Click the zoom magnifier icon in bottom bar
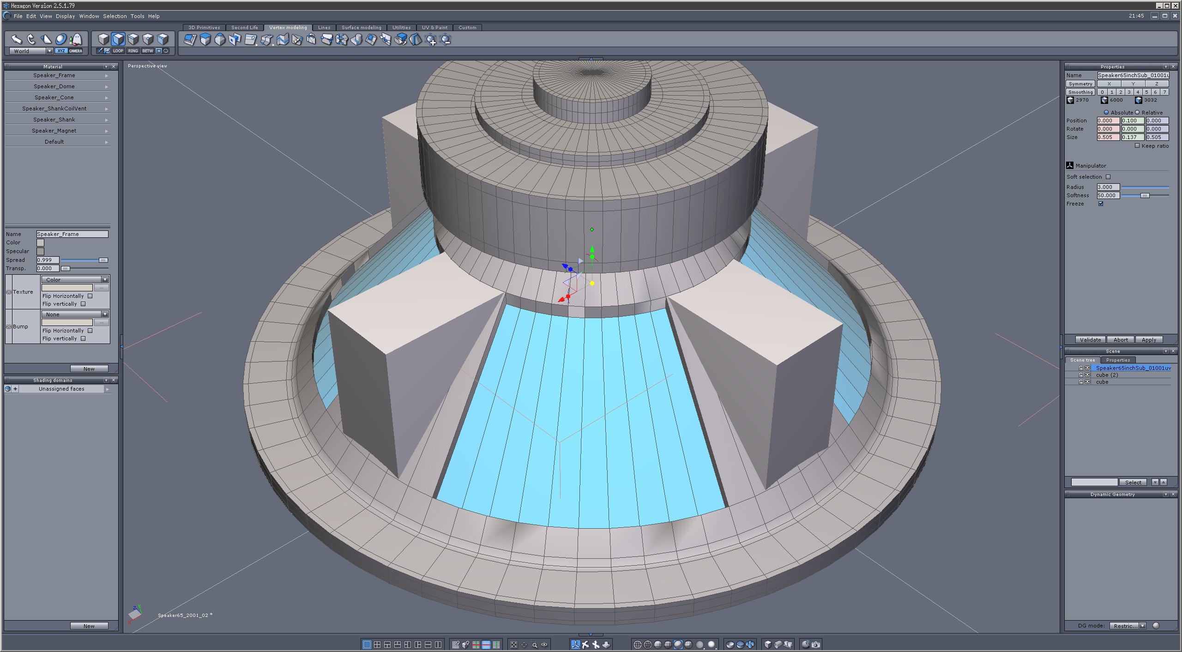Viewport: 1182px width, 652px height. (535, 645)
